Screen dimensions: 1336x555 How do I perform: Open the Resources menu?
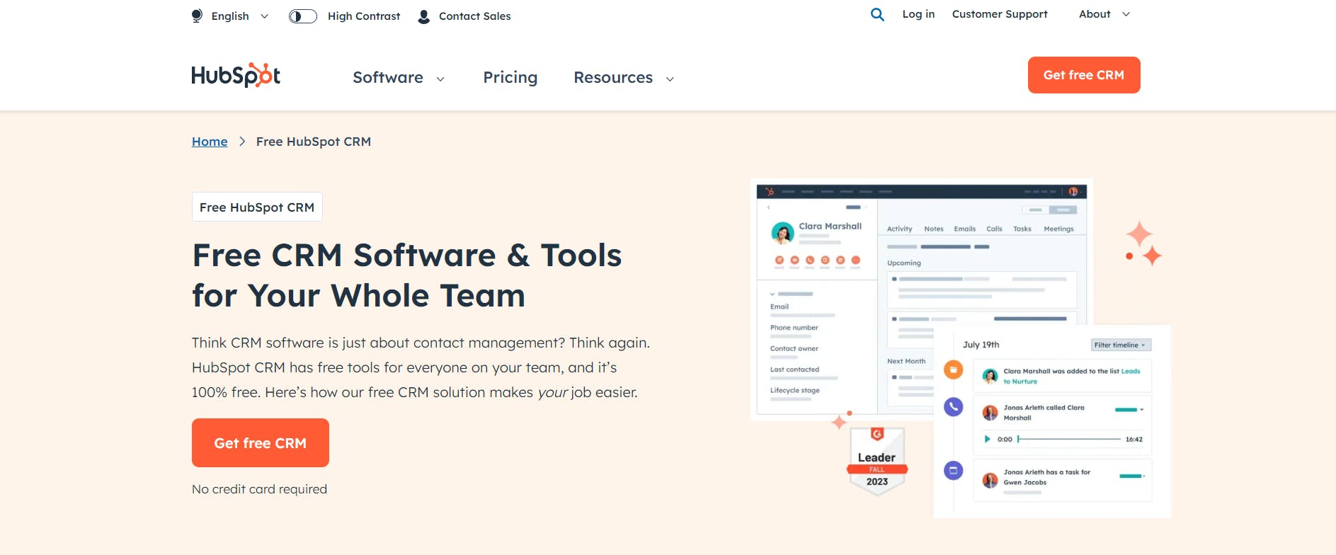(613, 77)
